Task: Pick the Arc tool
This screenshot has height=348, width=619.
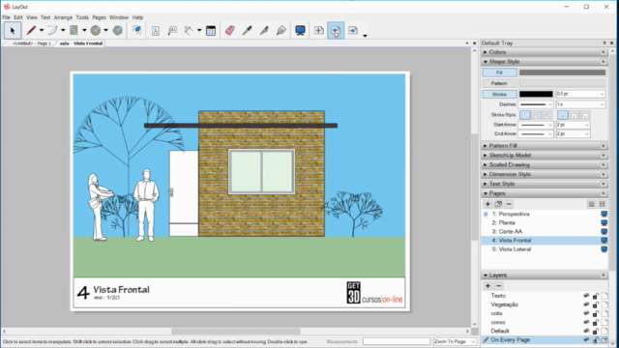Action: tap(52, 30)
